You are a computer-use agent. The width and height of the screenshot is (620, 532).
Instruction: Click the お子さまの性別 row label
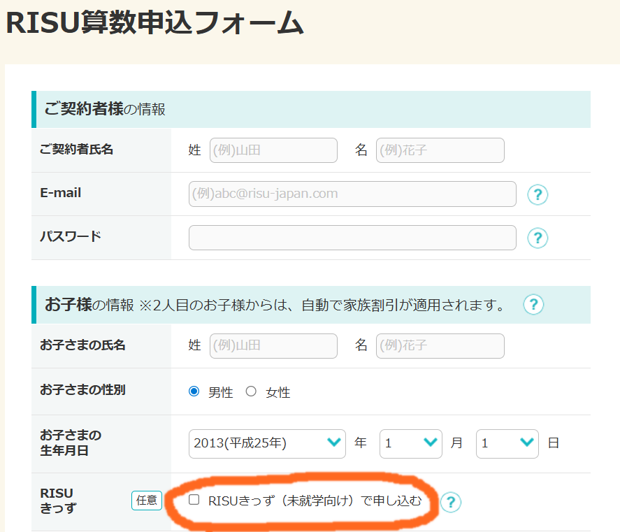pos(82,389)
